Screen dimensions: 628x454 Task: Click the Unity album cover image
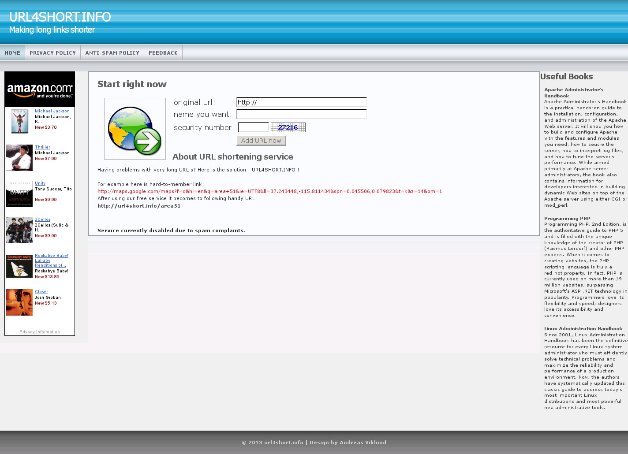(x=19, y=194)
